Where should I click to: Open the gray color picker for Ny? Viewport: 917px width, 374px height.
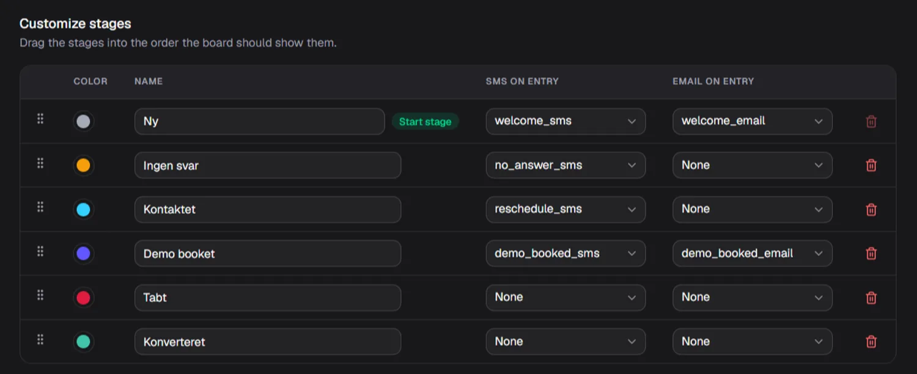coord(83,122)
